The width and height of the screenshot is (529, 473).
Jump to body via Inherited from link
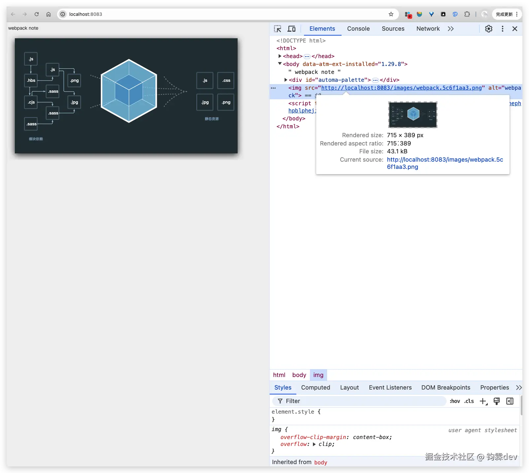pos(320,462)
